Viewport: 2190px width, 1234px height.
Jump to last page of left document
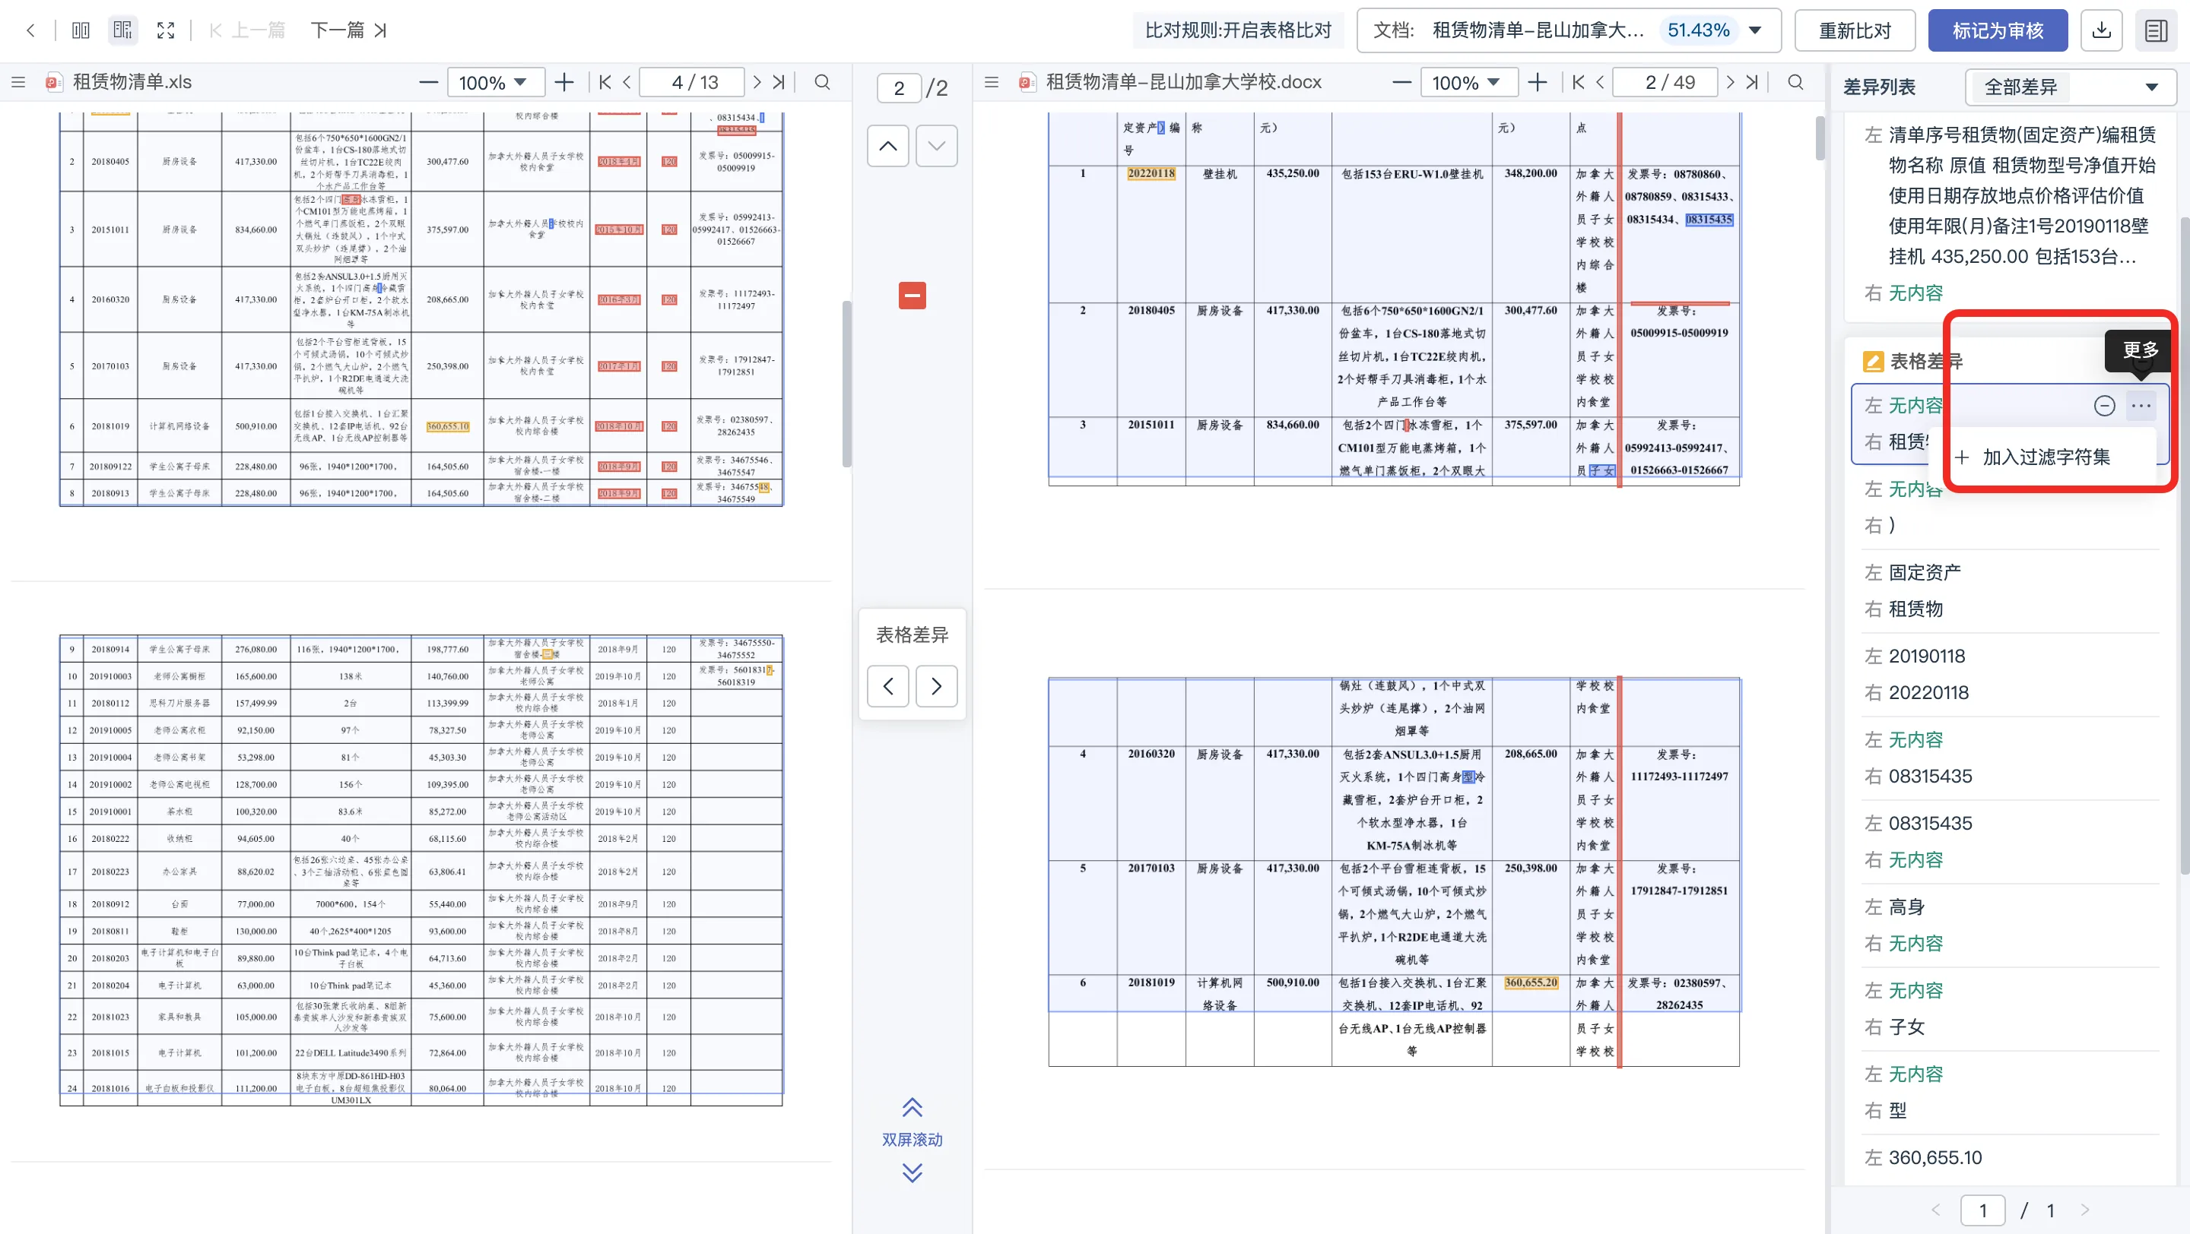[779, 82]
